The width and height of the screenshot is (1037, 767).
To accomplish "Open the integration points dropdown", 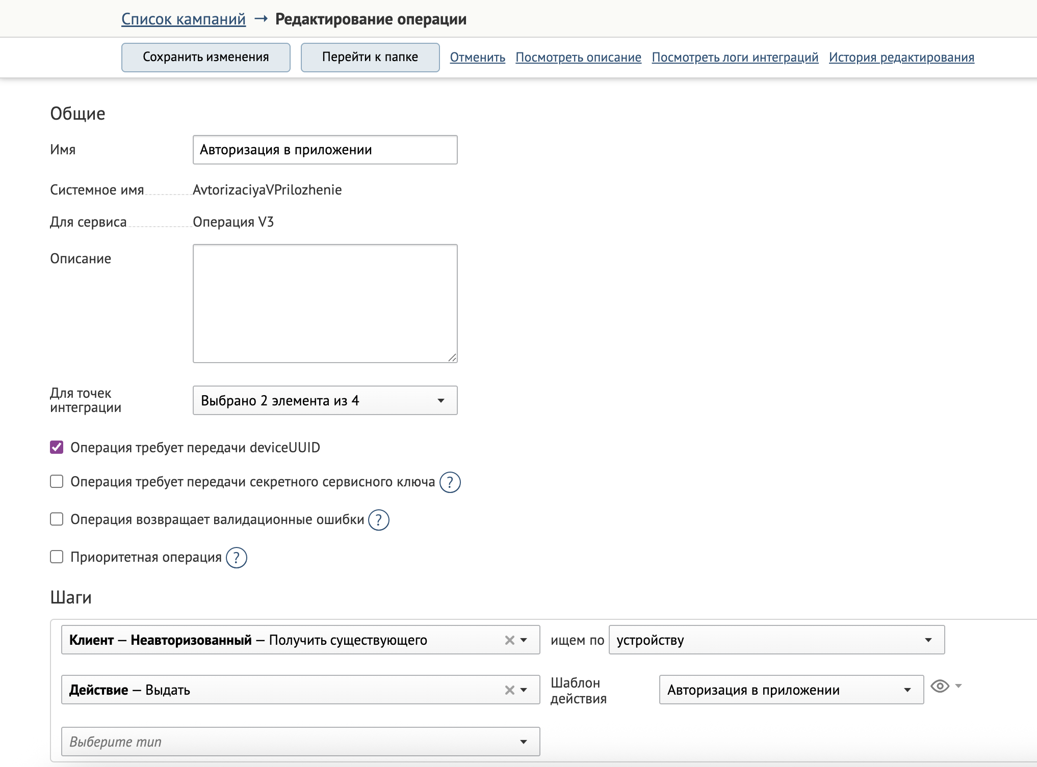I will 325,400.
